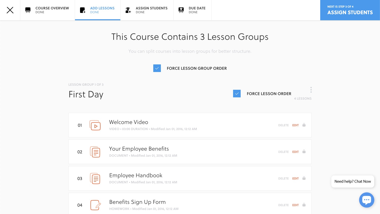The width and height of the screenshot is (380, 214).
Task: Click the Force Lesson Order label
Action: (269, 94)
